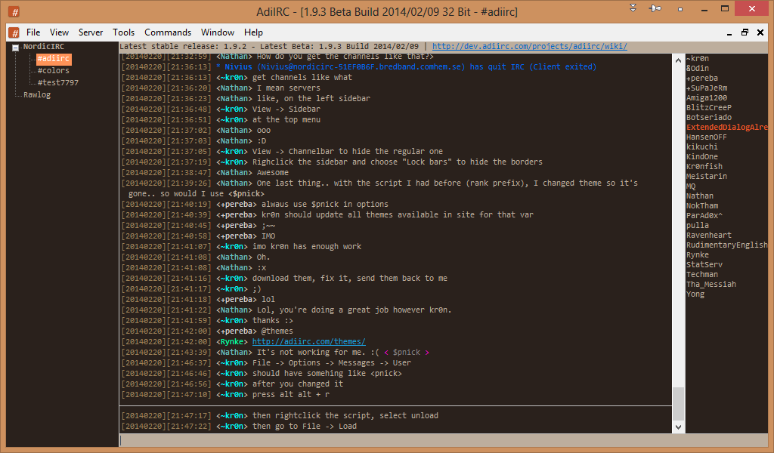Open the File menu
Screen dimensions: 774x453
pos(33,32)
